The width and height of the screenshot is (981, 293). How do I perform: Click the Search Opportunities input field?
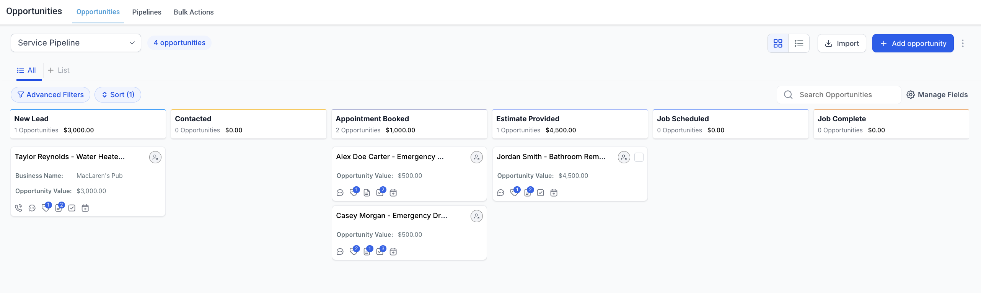point(834,94)
